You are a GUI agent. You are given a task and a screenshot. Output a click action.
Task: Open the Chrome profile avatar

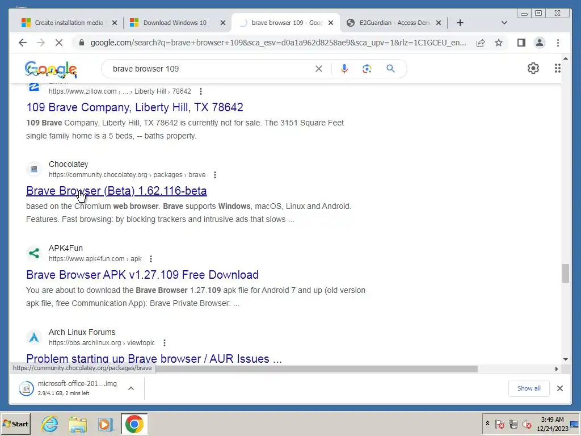pyautogui.click(x=540, y=43)
